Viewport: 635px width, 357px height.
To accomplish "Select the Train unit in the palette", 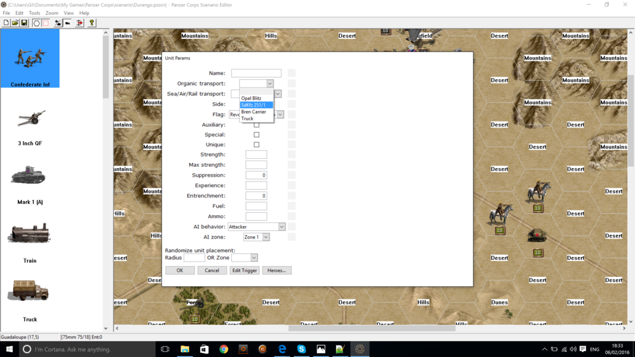I will (x=30, y=243).
